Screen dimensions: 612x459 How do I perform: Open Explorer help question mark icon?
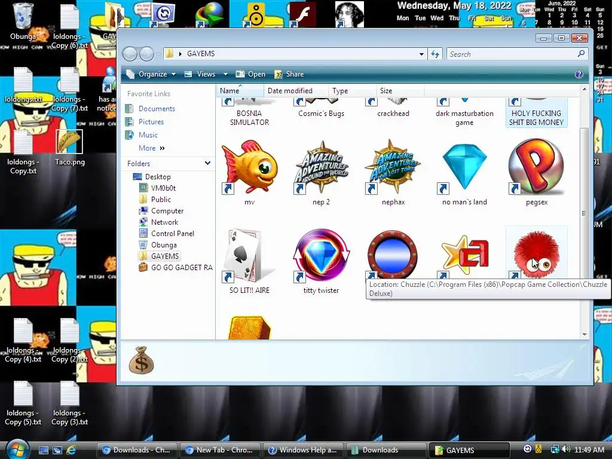(579, 74)
